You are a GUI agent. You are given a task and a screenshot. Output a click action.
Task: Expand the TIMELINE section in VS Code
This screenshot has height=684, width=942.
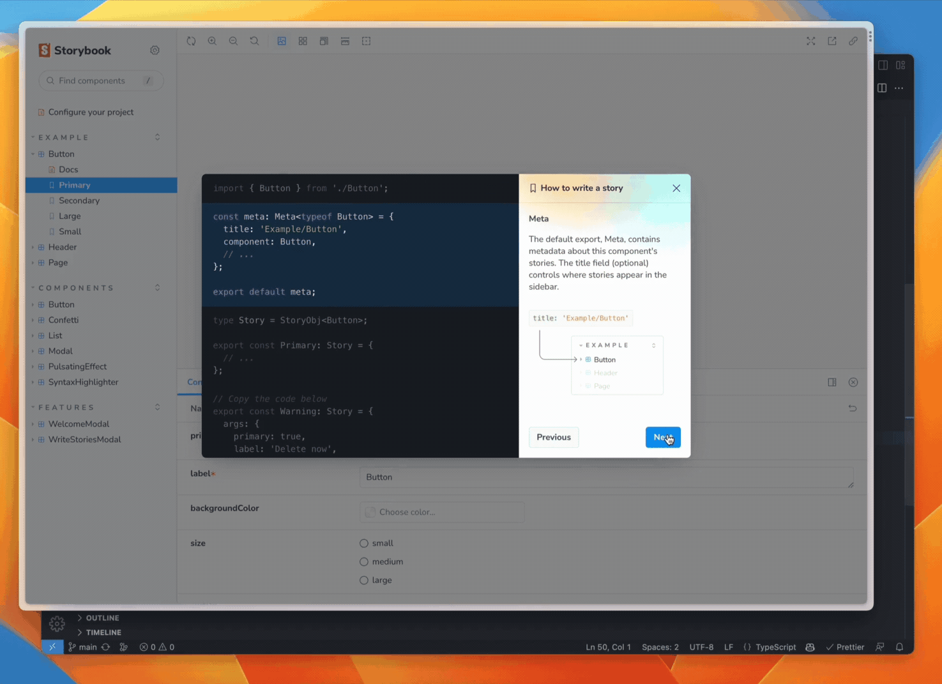(103, 632)
